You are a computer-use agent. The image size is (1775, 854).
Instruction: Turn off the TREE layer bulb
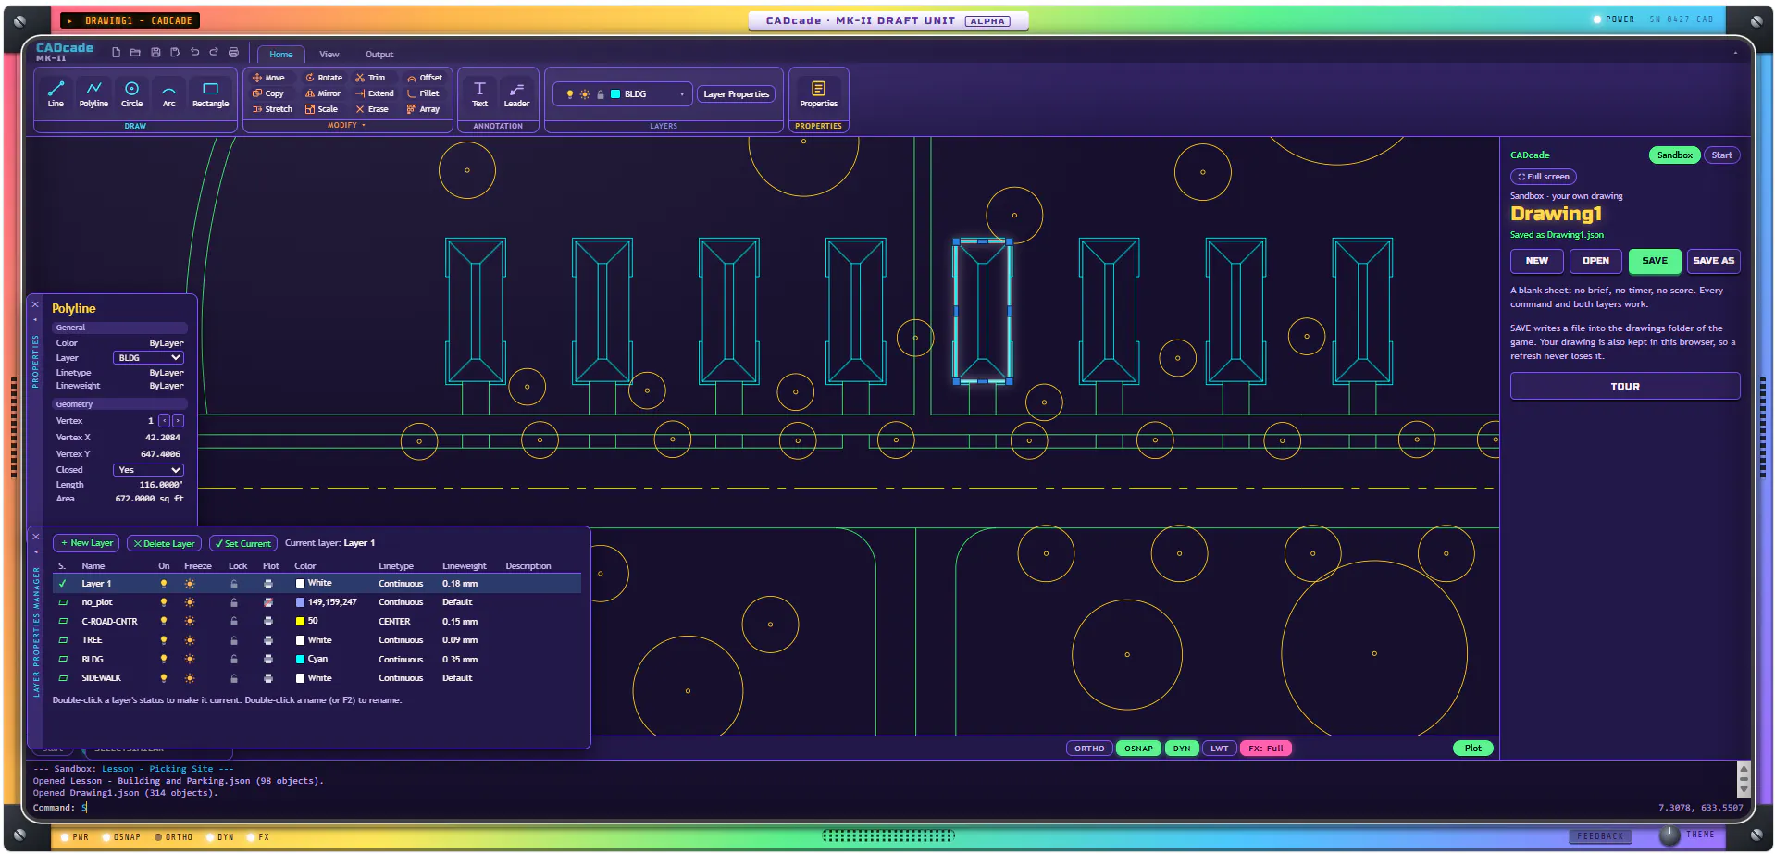tap(164, 640)
